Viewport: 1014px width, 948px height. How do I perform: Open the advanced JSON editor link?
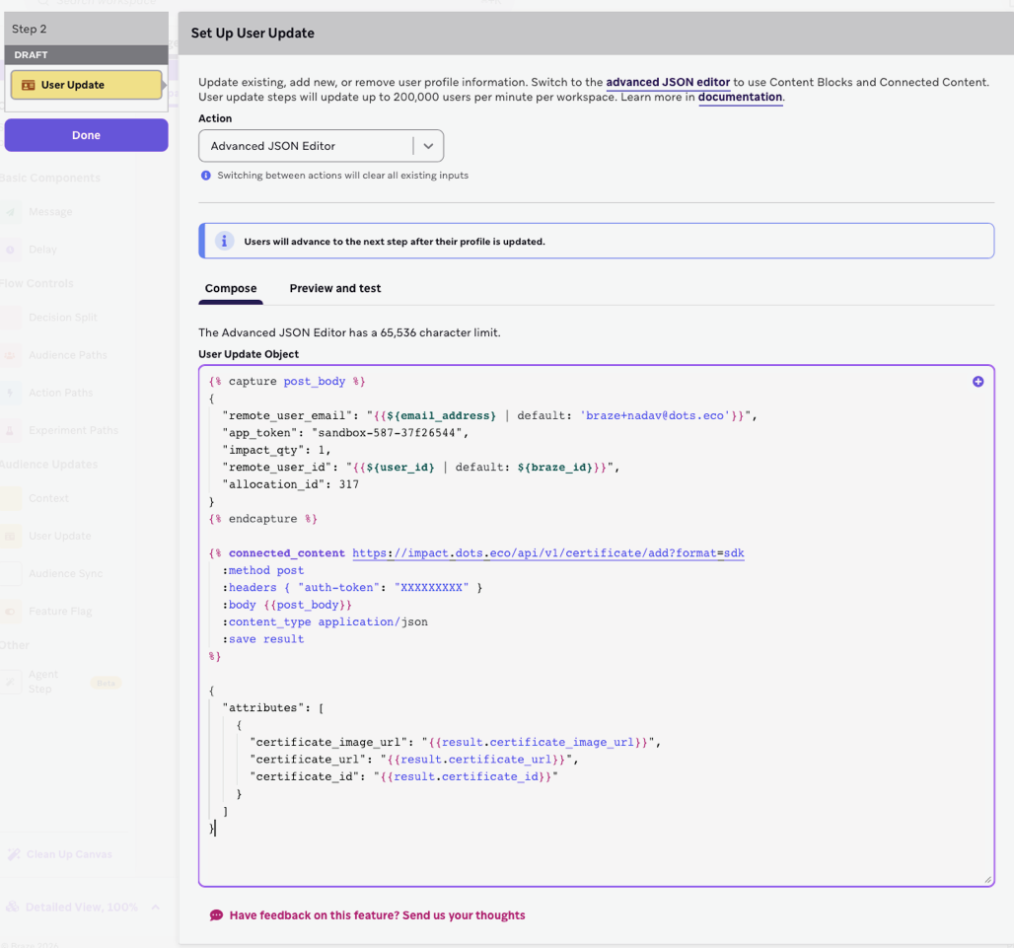[x=668, y=82]
